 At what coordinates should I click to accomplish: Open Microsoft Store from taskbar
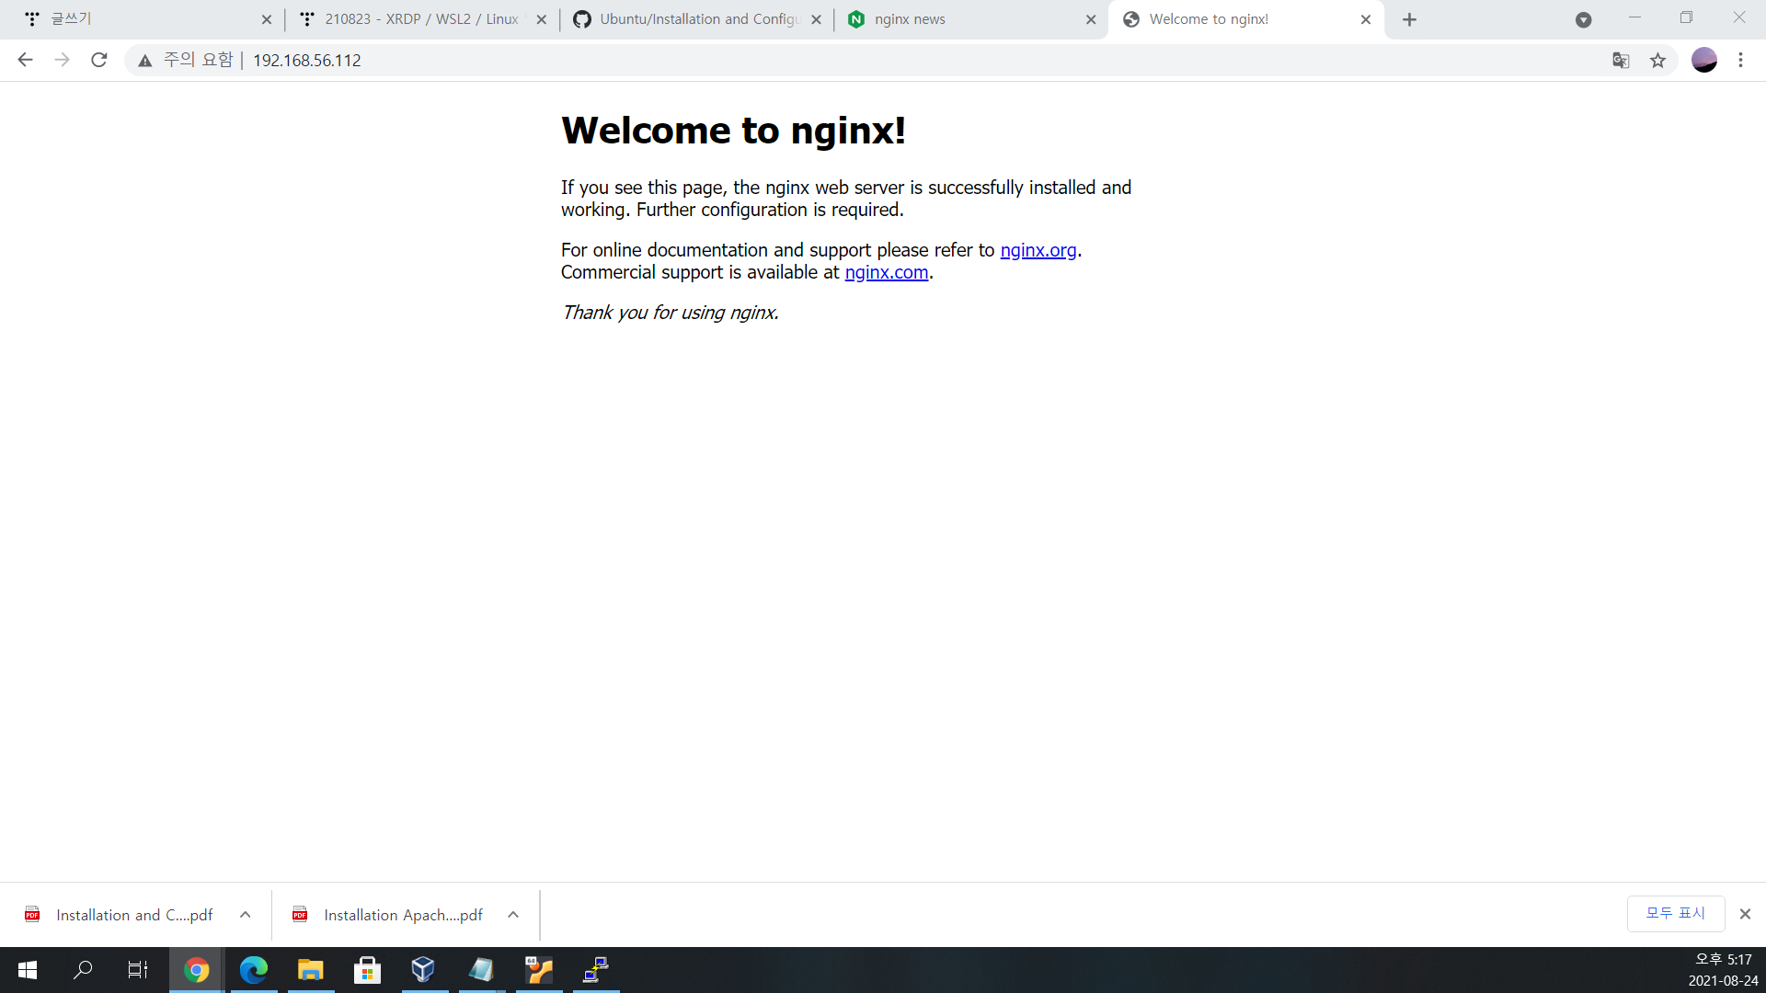367,970
